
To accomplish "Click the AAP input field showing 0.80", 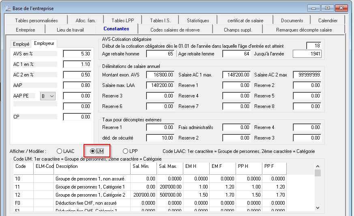I will 77,85.
